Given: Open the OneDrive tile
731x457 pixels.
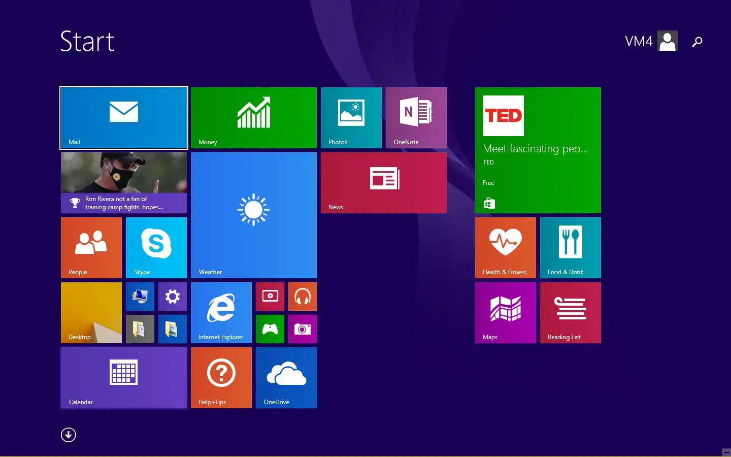Looking at the screenshot, I should coord(286,378).
